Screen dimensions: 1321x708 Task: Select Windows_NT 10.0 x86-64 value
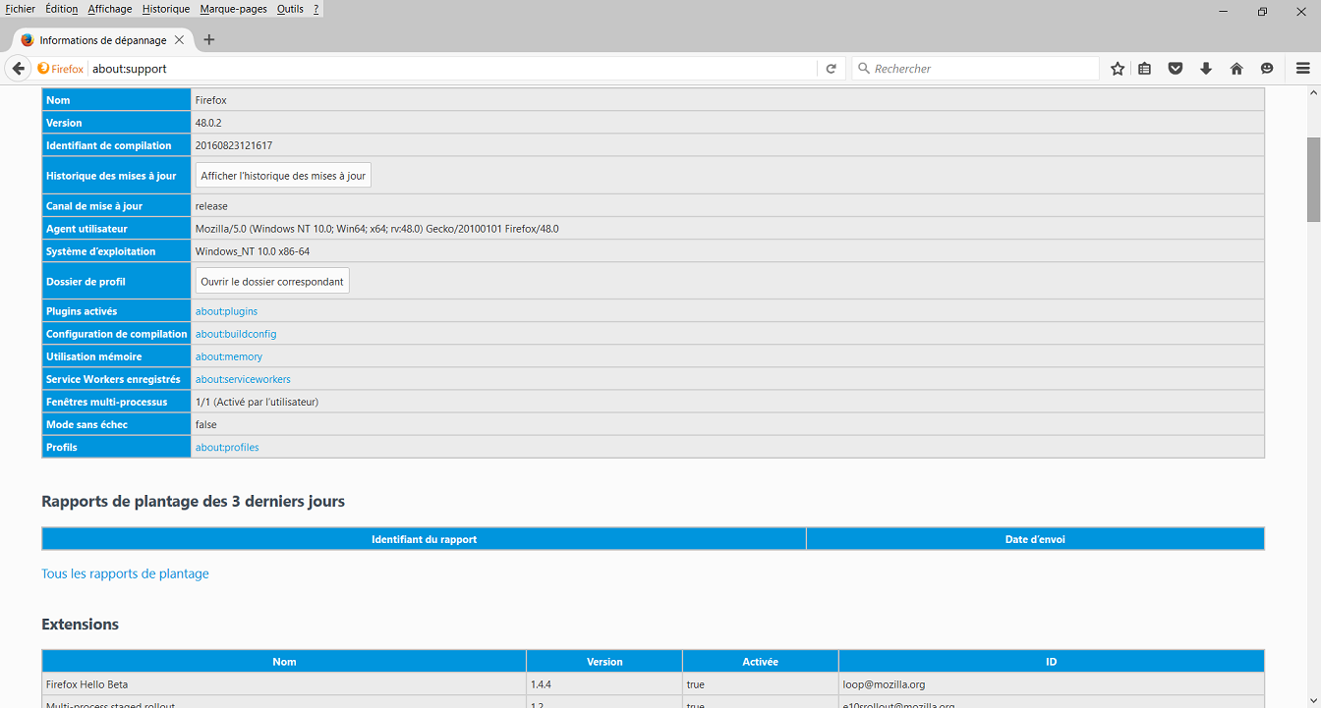tap(253, 251)
